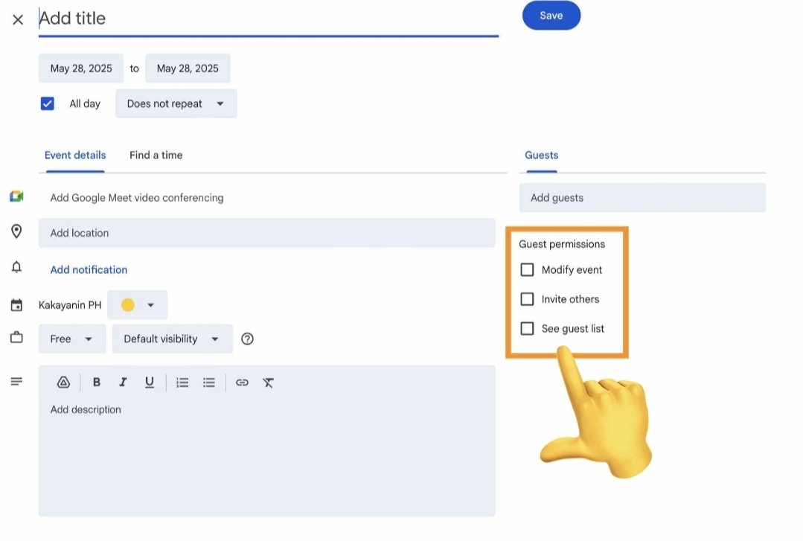Select the Guests tab
Screen dimensions: 803x541
[x=541, y=156]
